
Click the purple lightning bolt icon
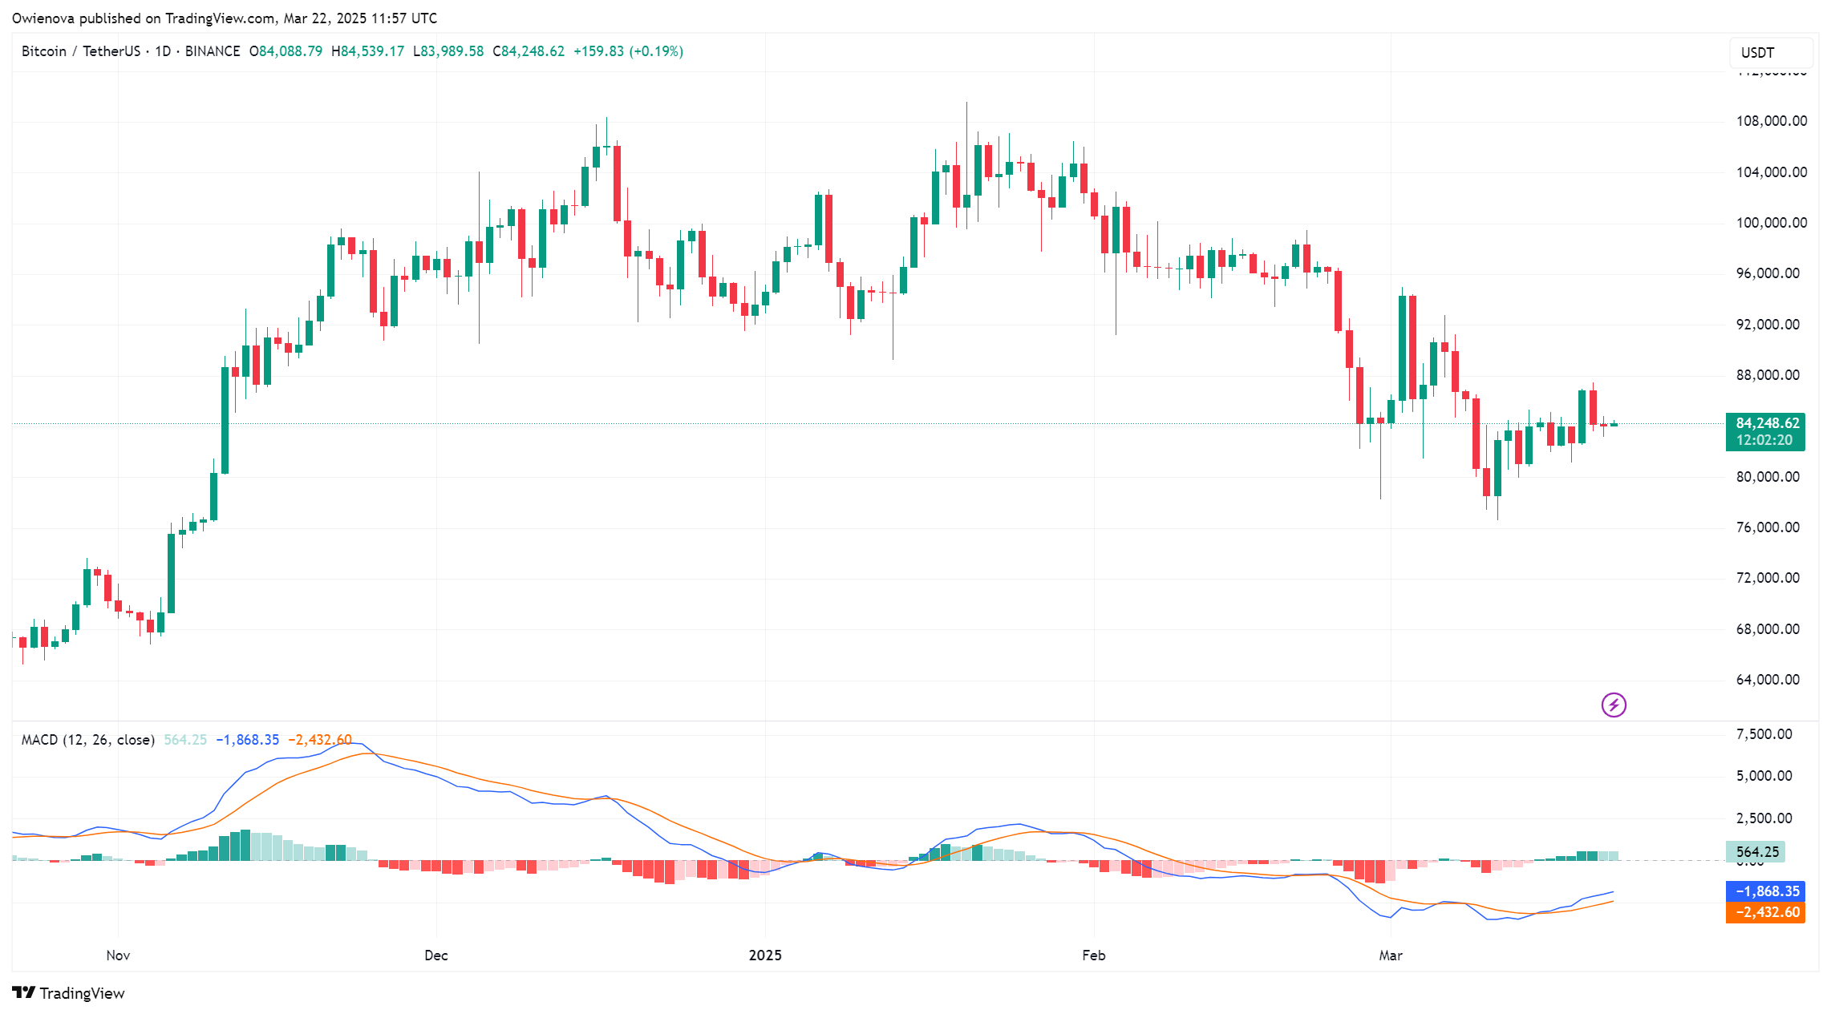click(1614, 705)
